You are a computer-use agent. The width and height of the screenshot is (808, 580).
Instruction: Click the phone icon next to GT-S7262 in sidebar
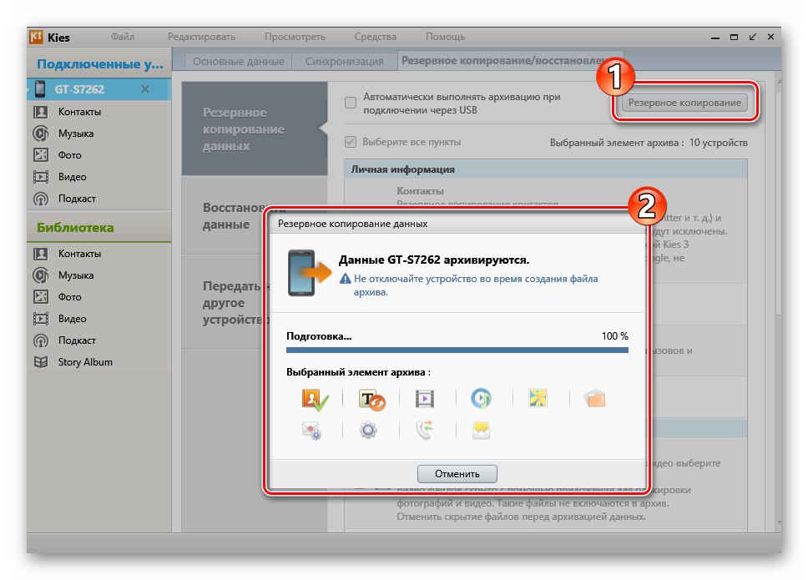coord(40,89)
